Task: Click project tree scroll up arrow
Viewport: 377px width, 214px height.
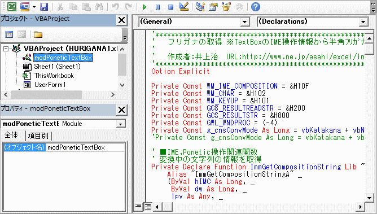Action: 122,49
